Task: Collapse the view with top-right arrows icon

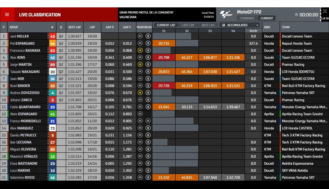Action: click(325, 11)
